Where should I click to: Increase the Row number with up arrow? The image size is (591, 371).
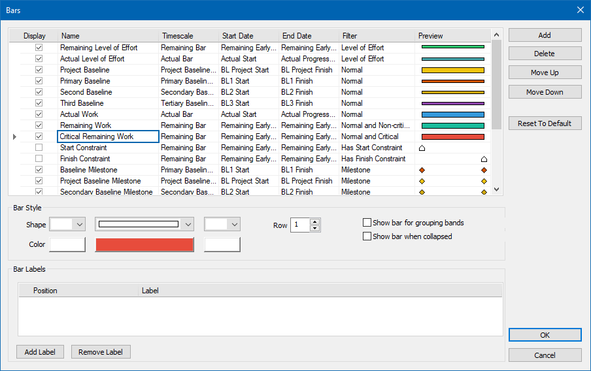click(315, 221)
